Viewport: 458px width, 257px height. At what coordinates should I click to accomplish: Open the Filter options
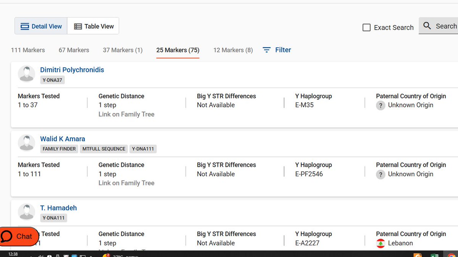277,50
